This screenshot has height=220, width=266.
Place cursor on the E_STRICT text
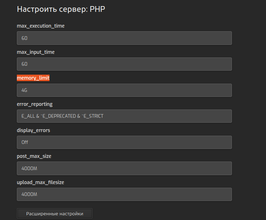[x=94, y=116]
